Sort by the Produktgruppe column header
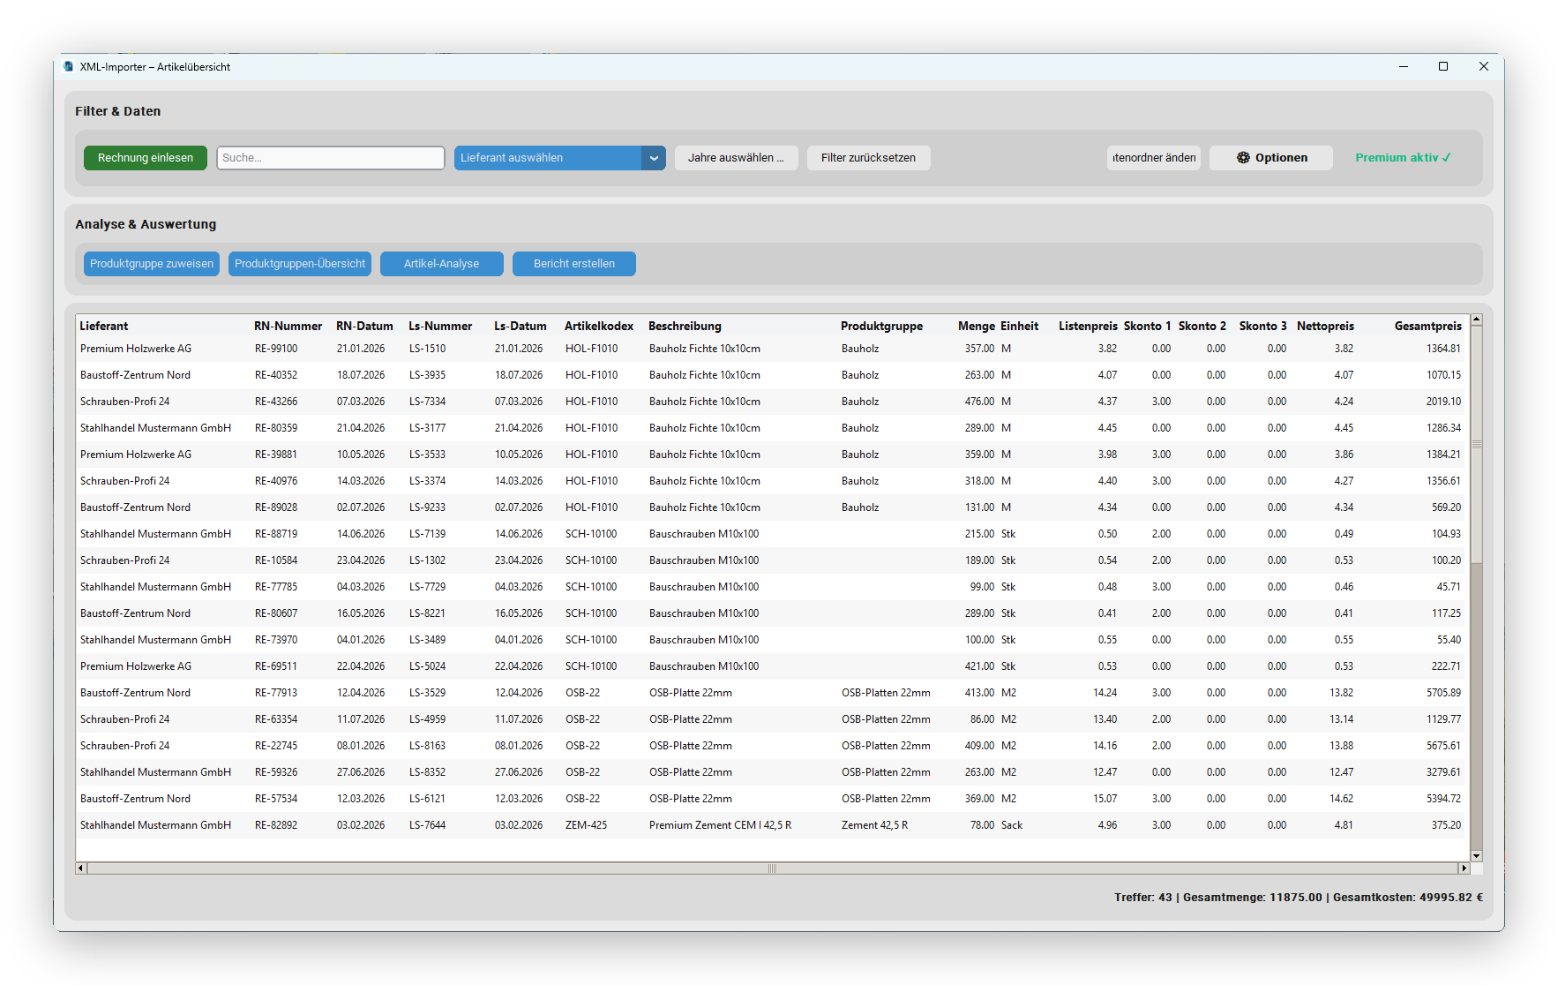1558x985 pixels. tap(881, 326)
